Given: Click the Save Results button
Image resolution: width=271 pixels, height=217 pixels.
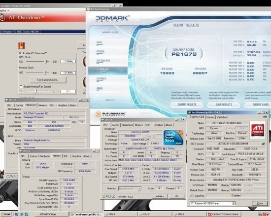Looking at the screenshot, I should point(224,105).
